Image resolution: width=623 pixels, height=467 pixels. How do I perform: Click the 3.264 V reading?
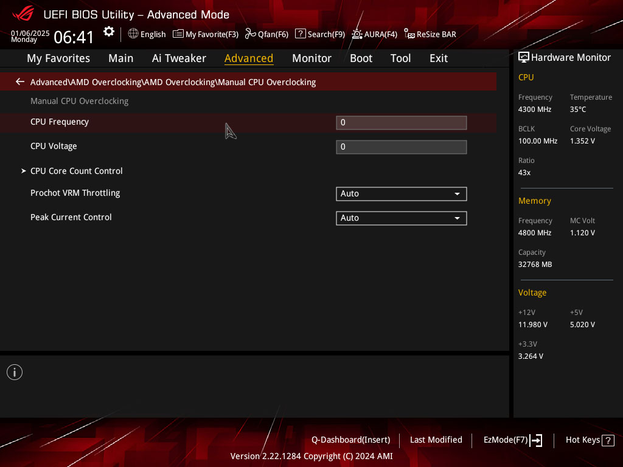click(x=531, y=356)
